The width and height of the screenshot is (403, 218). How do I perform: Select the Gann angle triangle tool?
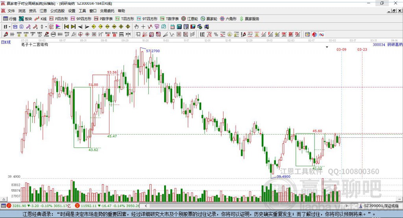point(74,35)
